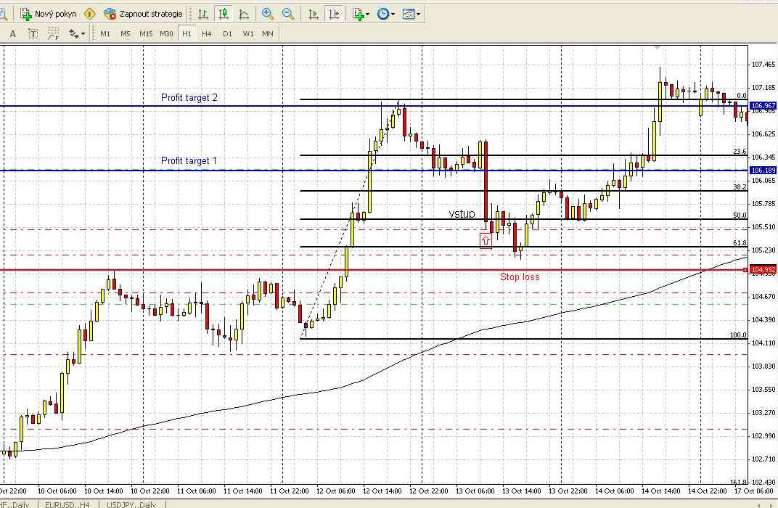This screenshot has height=508, width=778.
Task: Click the Nový pokyn (new order) button
Action: click(48, 14)
